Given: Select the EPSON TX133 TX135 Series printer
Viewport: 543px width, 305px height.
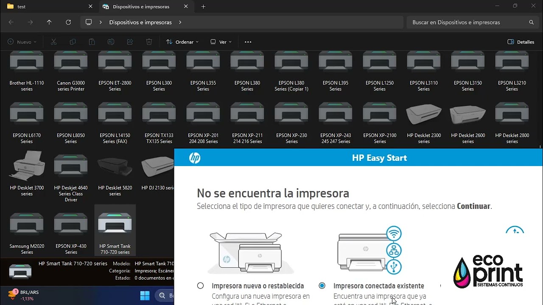Looking at the screenshot, I should 159,123.
